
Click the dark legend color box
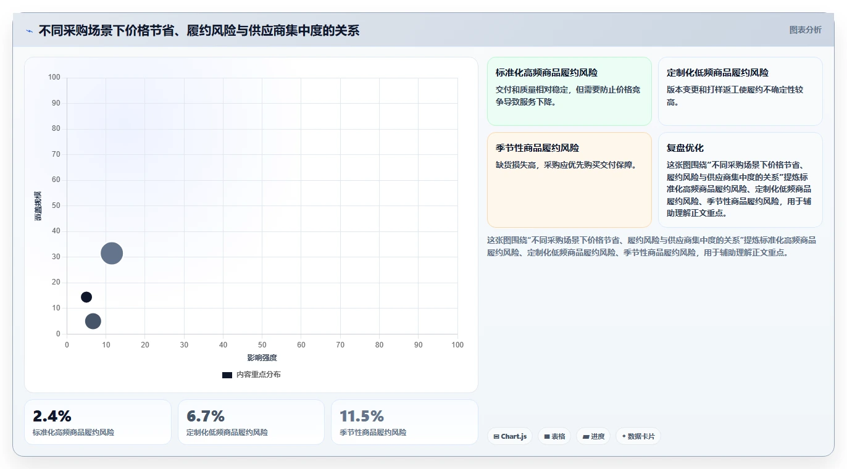[x=227, y=375]
